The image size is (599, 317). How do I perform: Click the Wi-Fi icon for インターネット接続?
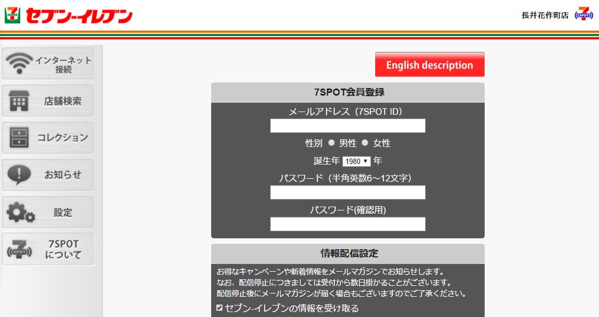20,64
